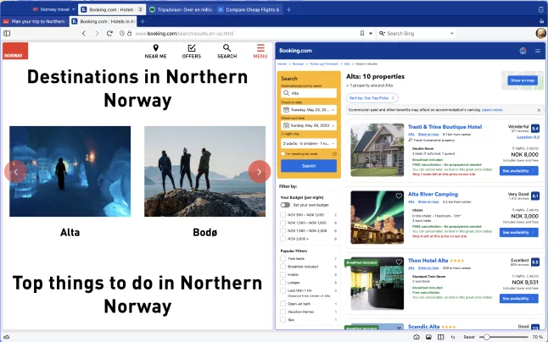Toggle Set your own budget switch

click(285, 205)
